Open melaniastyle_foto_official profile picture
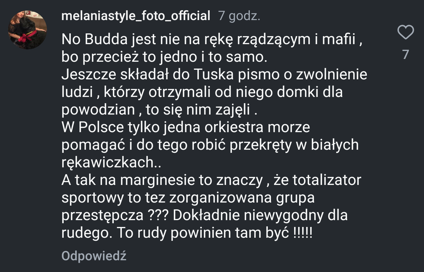424x272 pixels. [28, 30]
